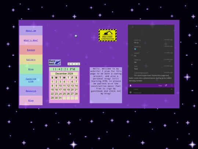Select day 25 in the calendar
The width and height of the screenshot is (198, 149).
pyautogui.click(x=64, y=94)
